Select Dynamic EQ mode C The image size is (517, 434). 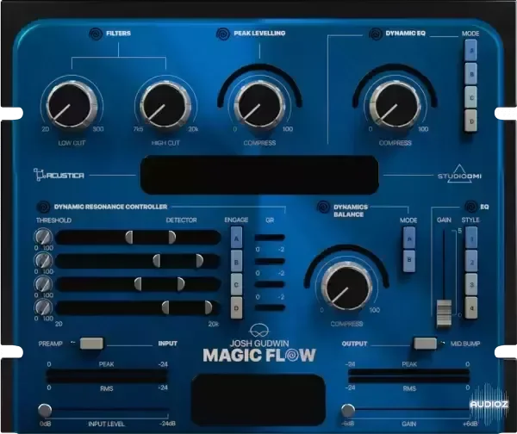(x=470, y=97)
